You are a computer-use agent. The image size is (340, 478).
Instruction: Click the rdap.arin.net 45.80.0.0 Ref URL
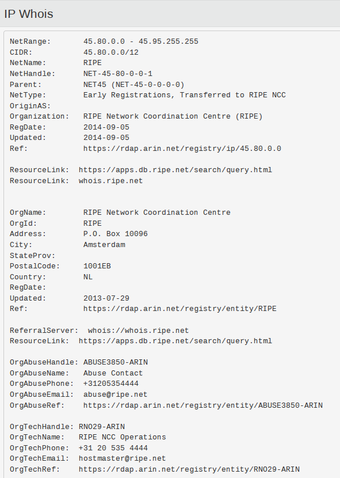click(x=182, y=149)
